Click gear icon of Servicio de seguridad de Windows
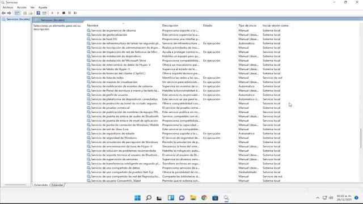The image size is (363, 204). 88,138
